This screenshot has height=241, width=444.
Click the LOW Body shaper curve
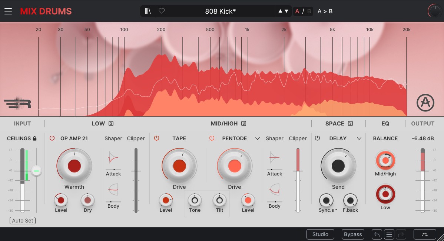113,190
